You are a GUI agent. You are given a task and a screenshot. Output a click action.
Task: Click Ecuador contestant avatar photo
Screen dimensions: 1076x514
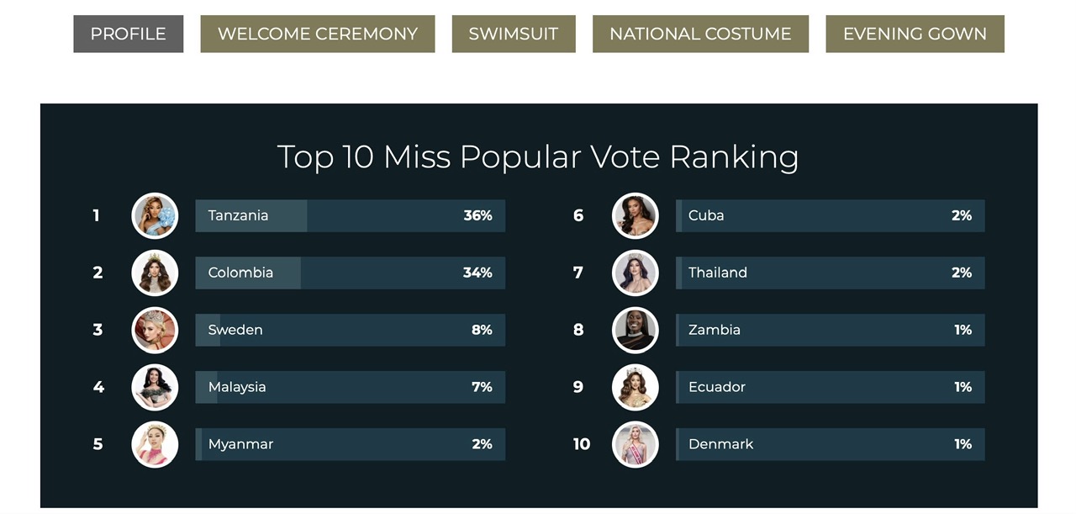(635, 387)
